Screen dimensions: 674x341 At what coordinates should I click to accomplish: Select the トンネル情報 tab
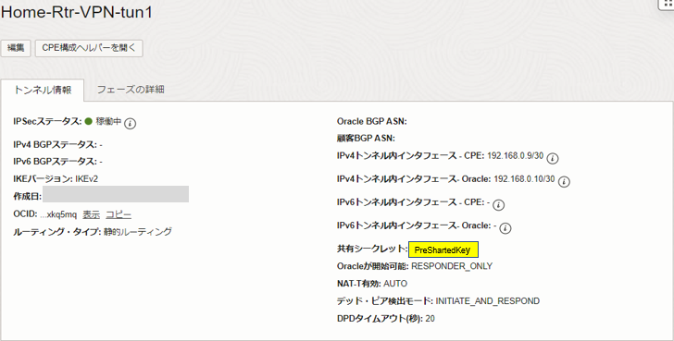(43, 90)
